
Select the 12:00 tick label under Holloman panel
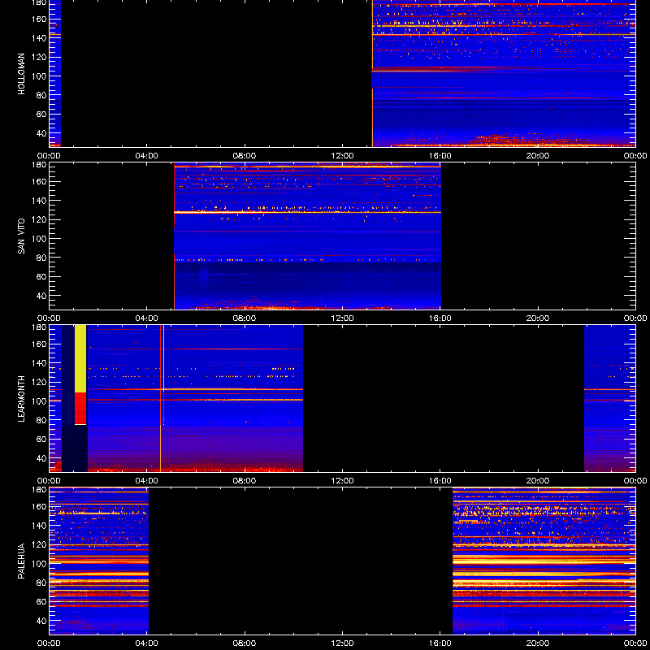tap(342, 156)
